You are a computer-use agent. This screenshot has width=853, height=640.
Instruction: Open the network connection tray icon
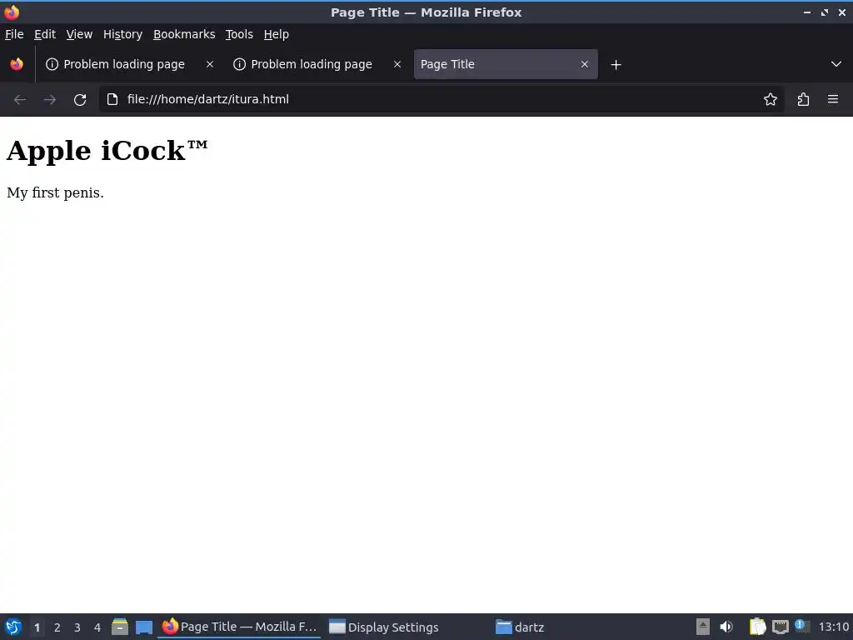(x=780, y=627)
